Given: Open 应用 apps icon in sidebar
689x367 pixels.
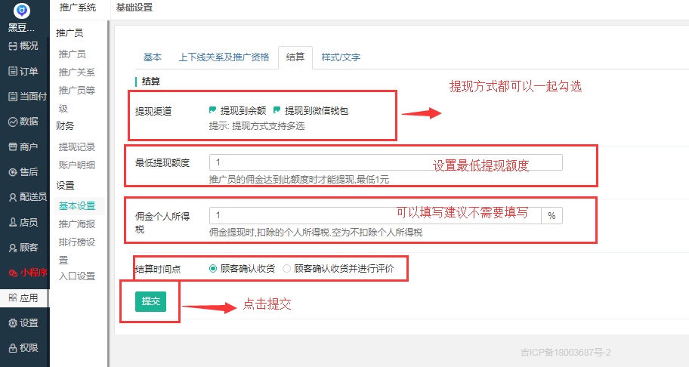Looking at the screenshot, I should coord(13,298).
